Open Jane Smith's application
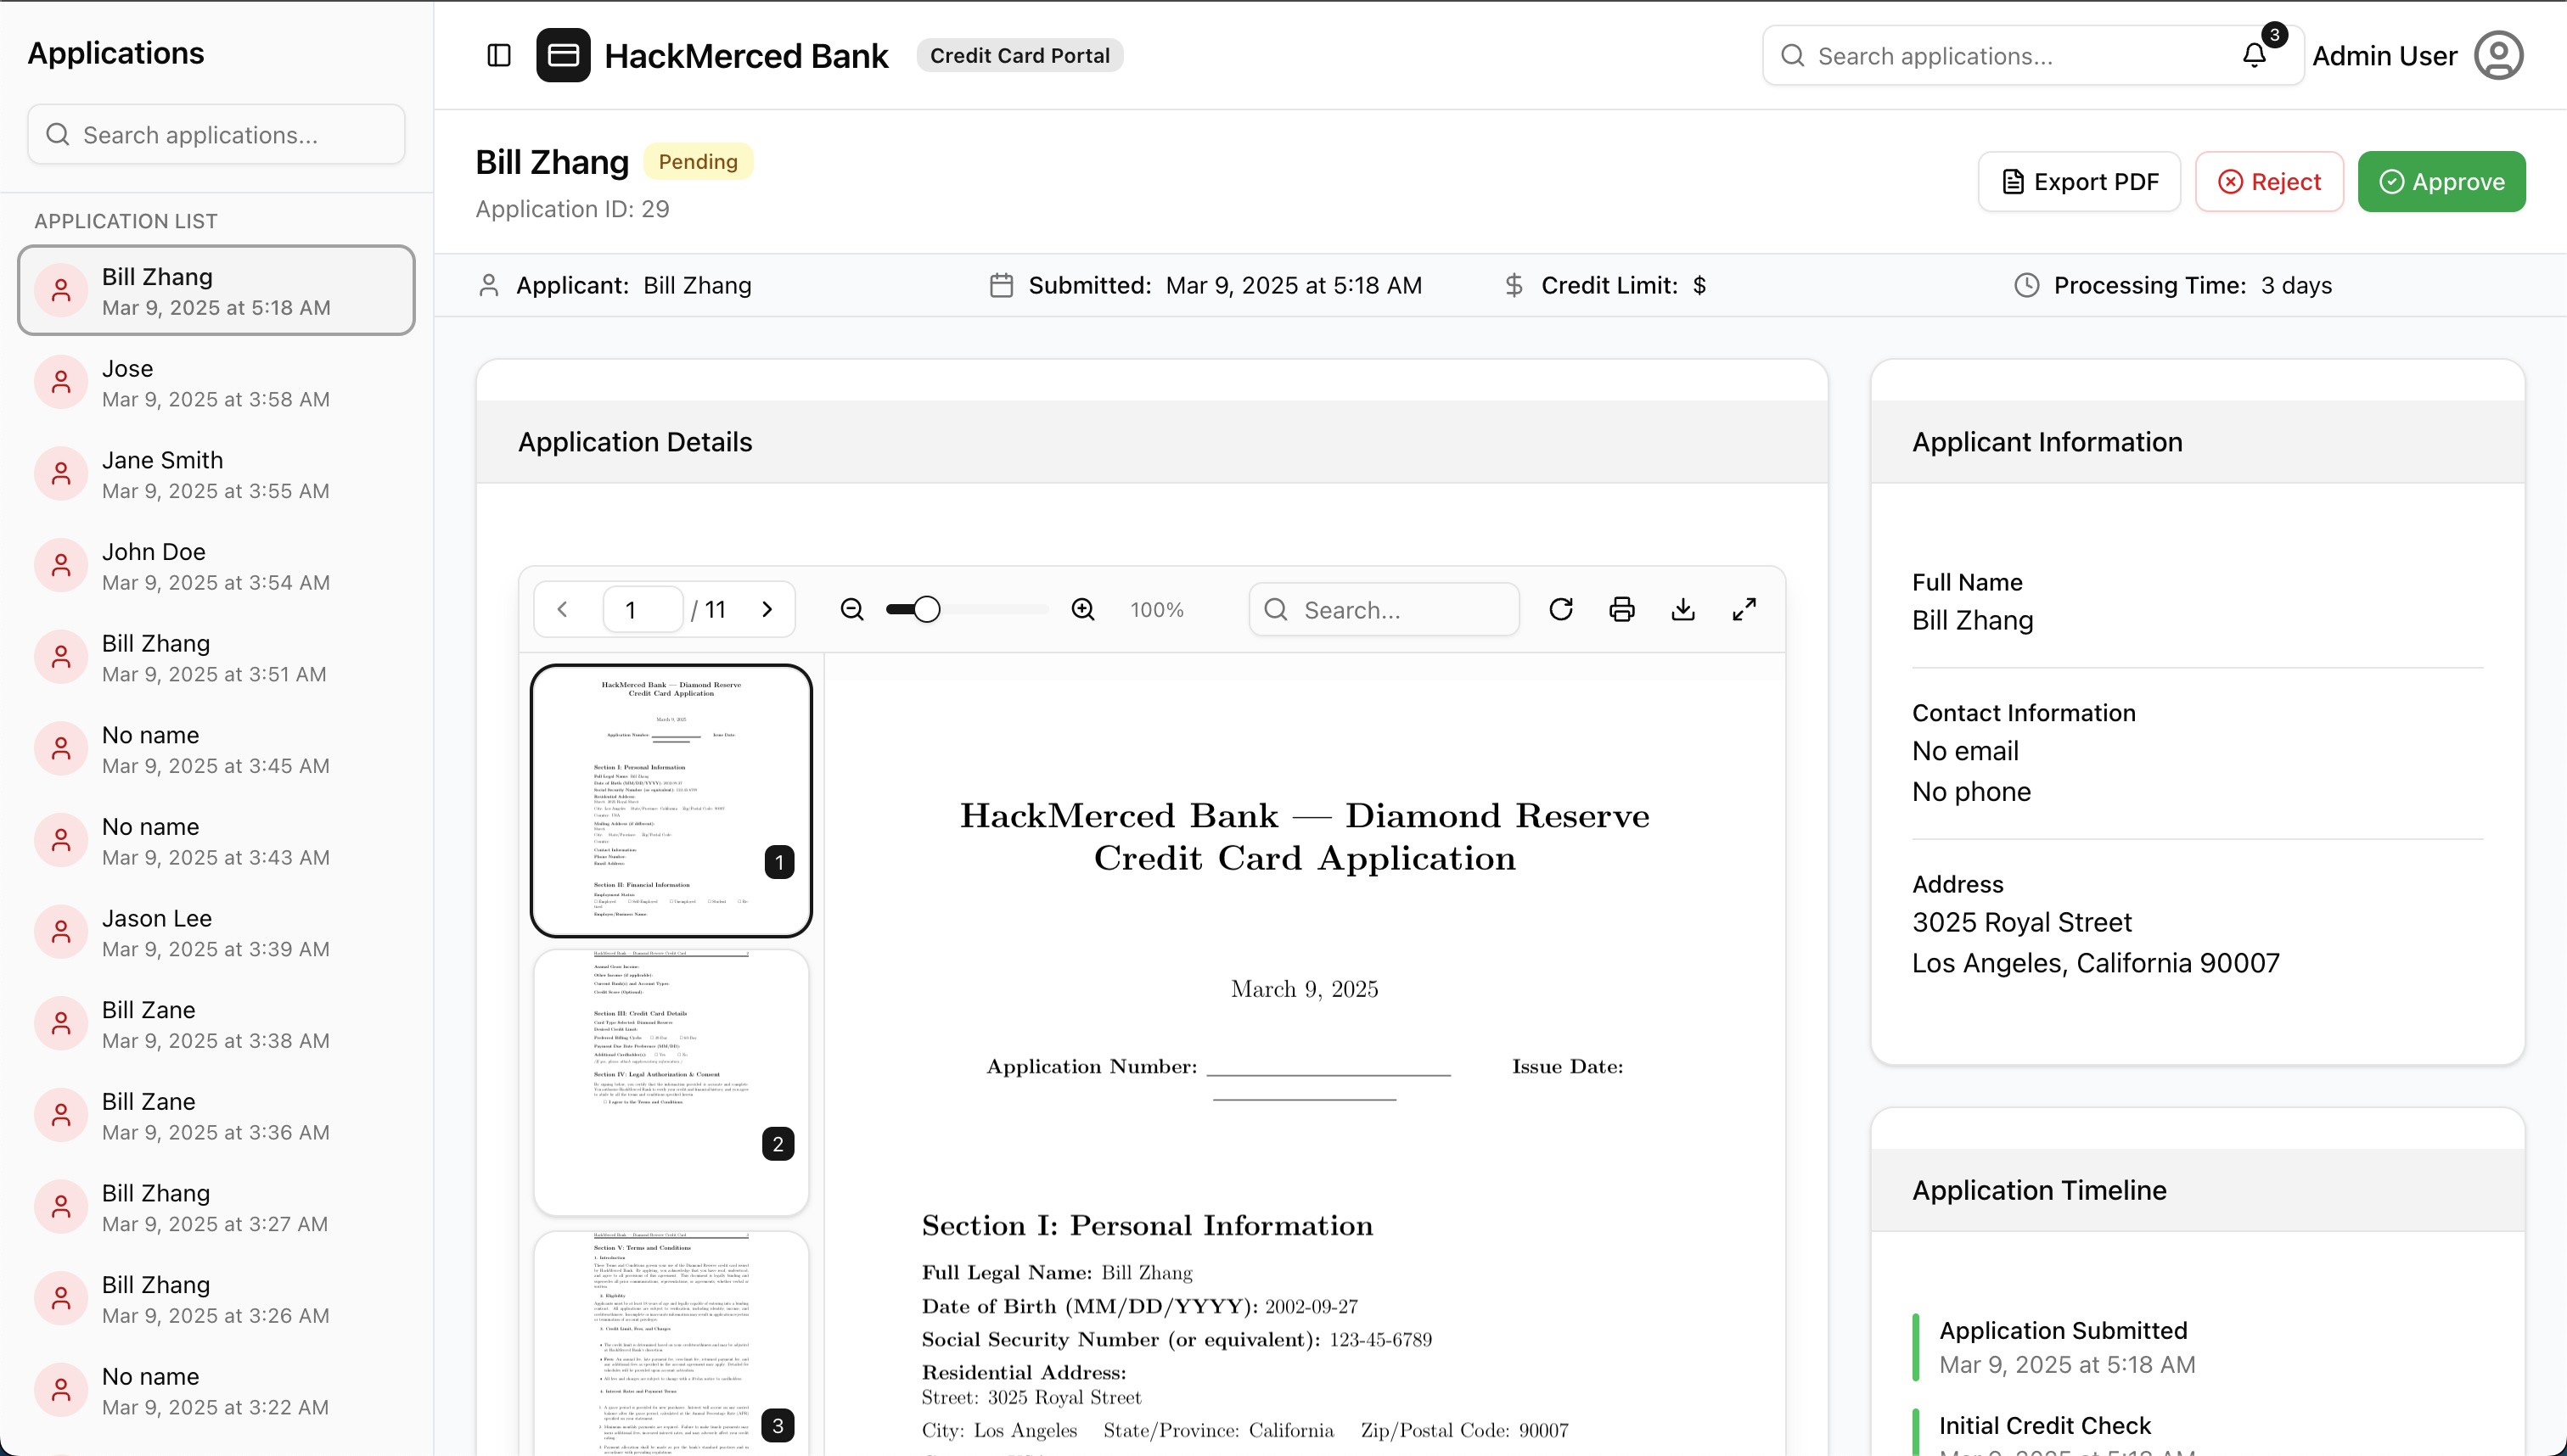The height and width of the screenshot is (1456, 2567). coord(216,475)
